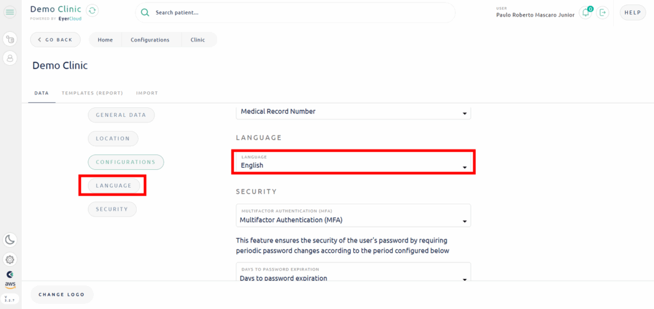654x309 pixels.
Task: Click the logout icon
Action: (602, 13)
